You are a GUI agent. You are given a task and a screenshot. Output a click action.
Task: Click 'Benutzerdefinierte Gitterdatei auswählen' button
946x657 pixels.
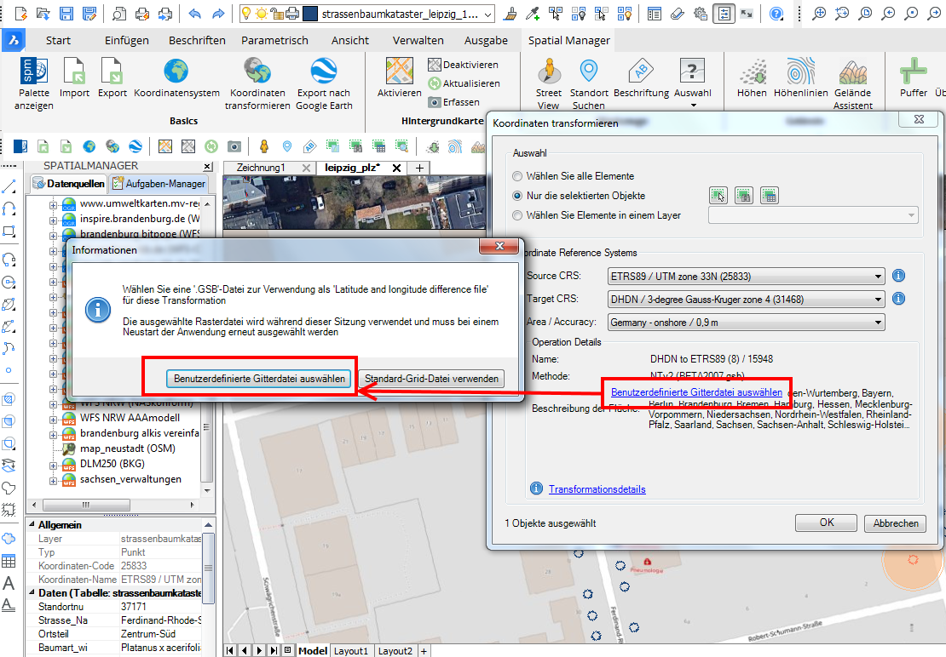[258, 379]
